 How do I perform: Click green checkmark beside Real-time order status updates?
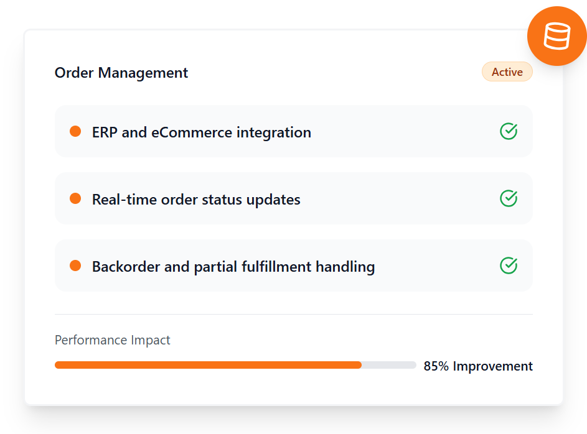tap(509, 198)
